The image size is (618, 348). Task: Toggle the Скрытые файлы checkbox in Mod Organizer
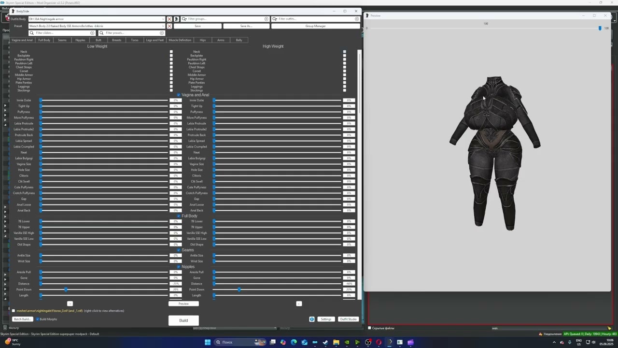coord(369,328)
